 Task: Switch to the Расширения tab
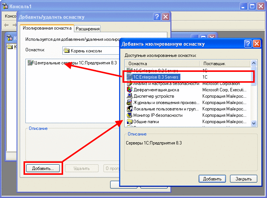click(x=87, y=29)
